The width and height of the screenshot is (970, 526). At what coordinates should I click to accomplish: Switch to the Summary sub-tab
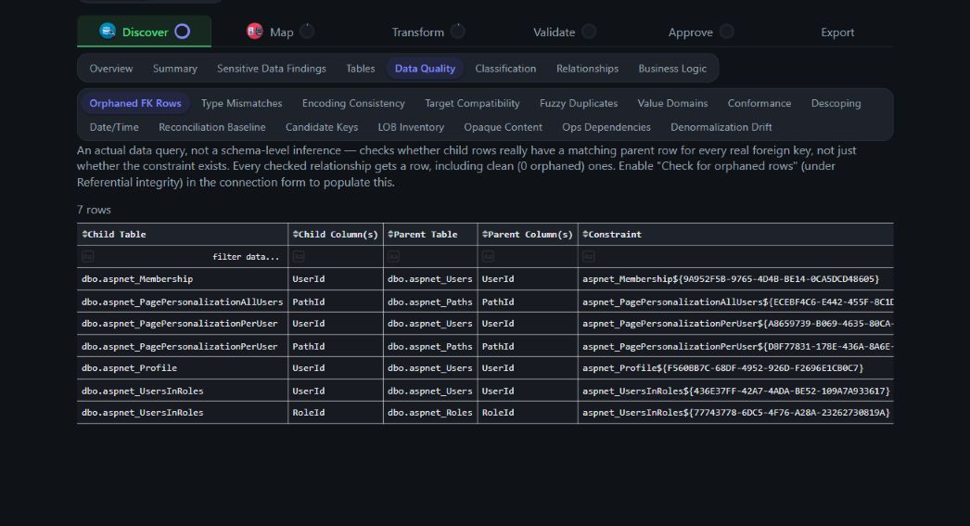(x=175, y=68)
